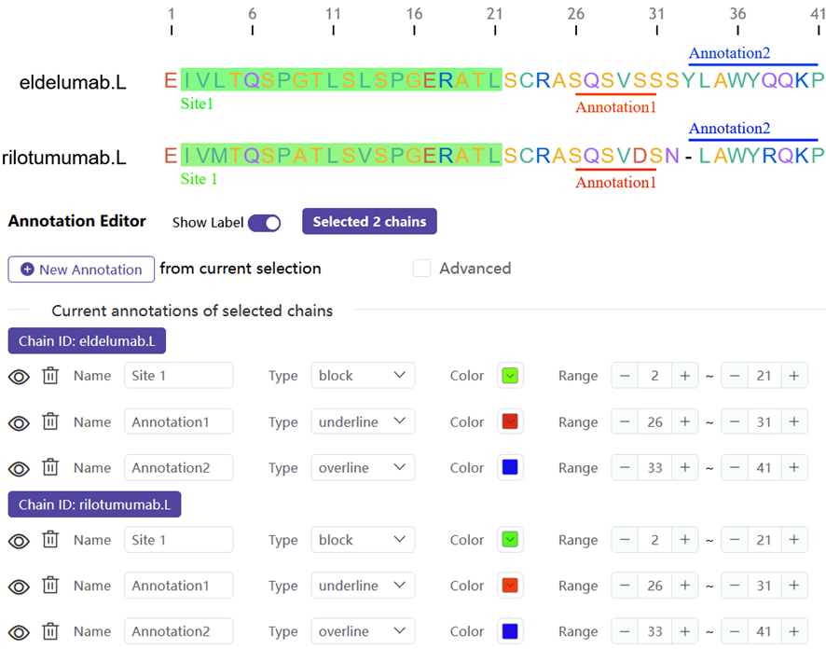This screenshot has width=826, height=649.
Task: Click New Annotation button
Action: coord(81,269)
